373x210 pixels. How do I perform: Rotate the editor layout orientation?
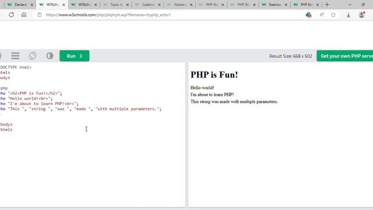tap(33, 56)
